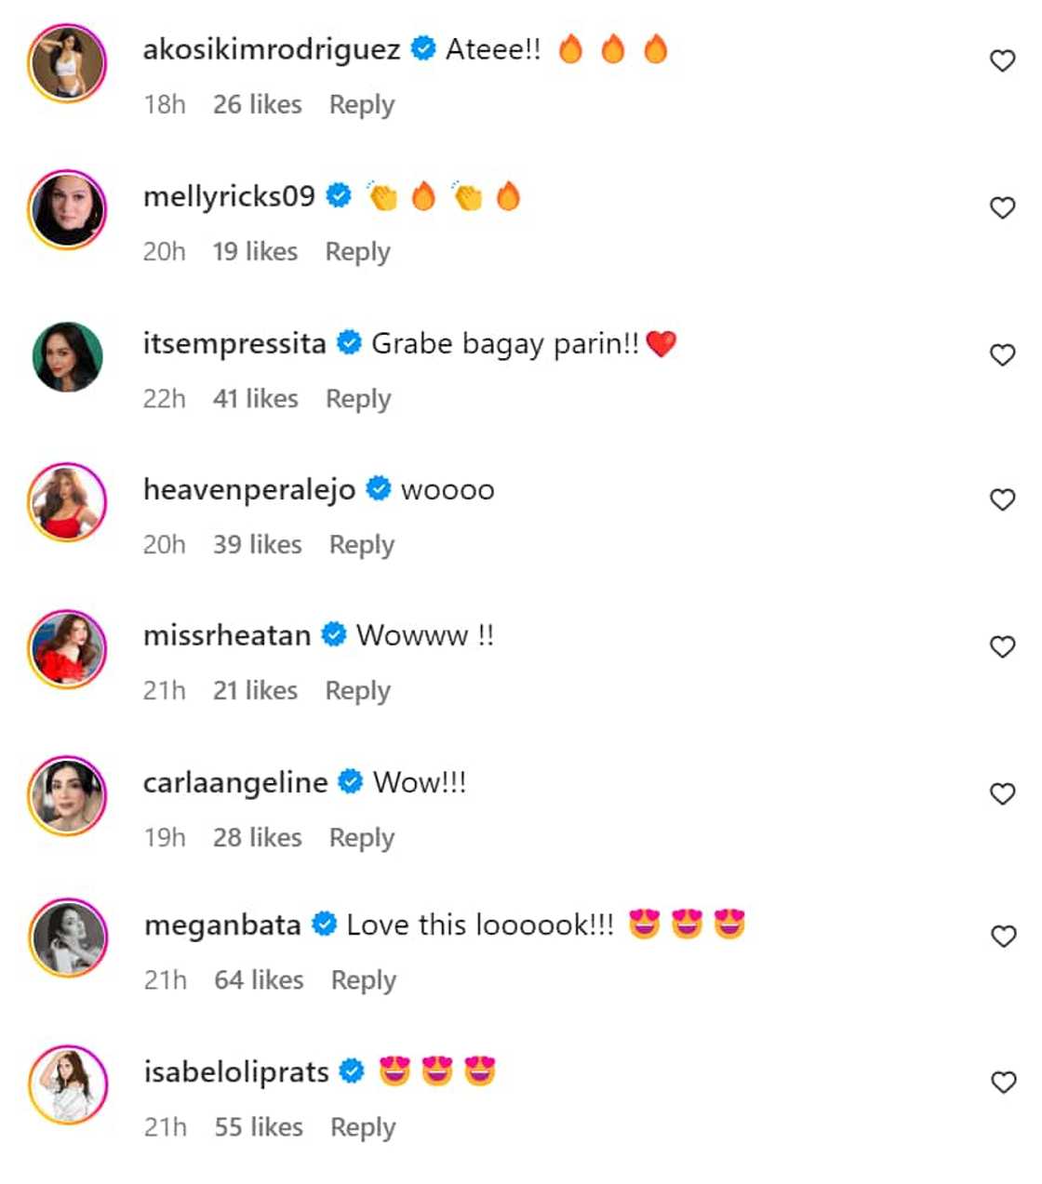1042x1184 pixels.
Task: View mellyricks09's profile picture story
Action: point(67,209)
